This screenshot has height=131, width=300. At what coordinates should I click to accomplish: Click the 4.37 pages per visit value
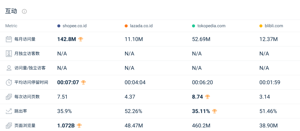pos(130,97)
